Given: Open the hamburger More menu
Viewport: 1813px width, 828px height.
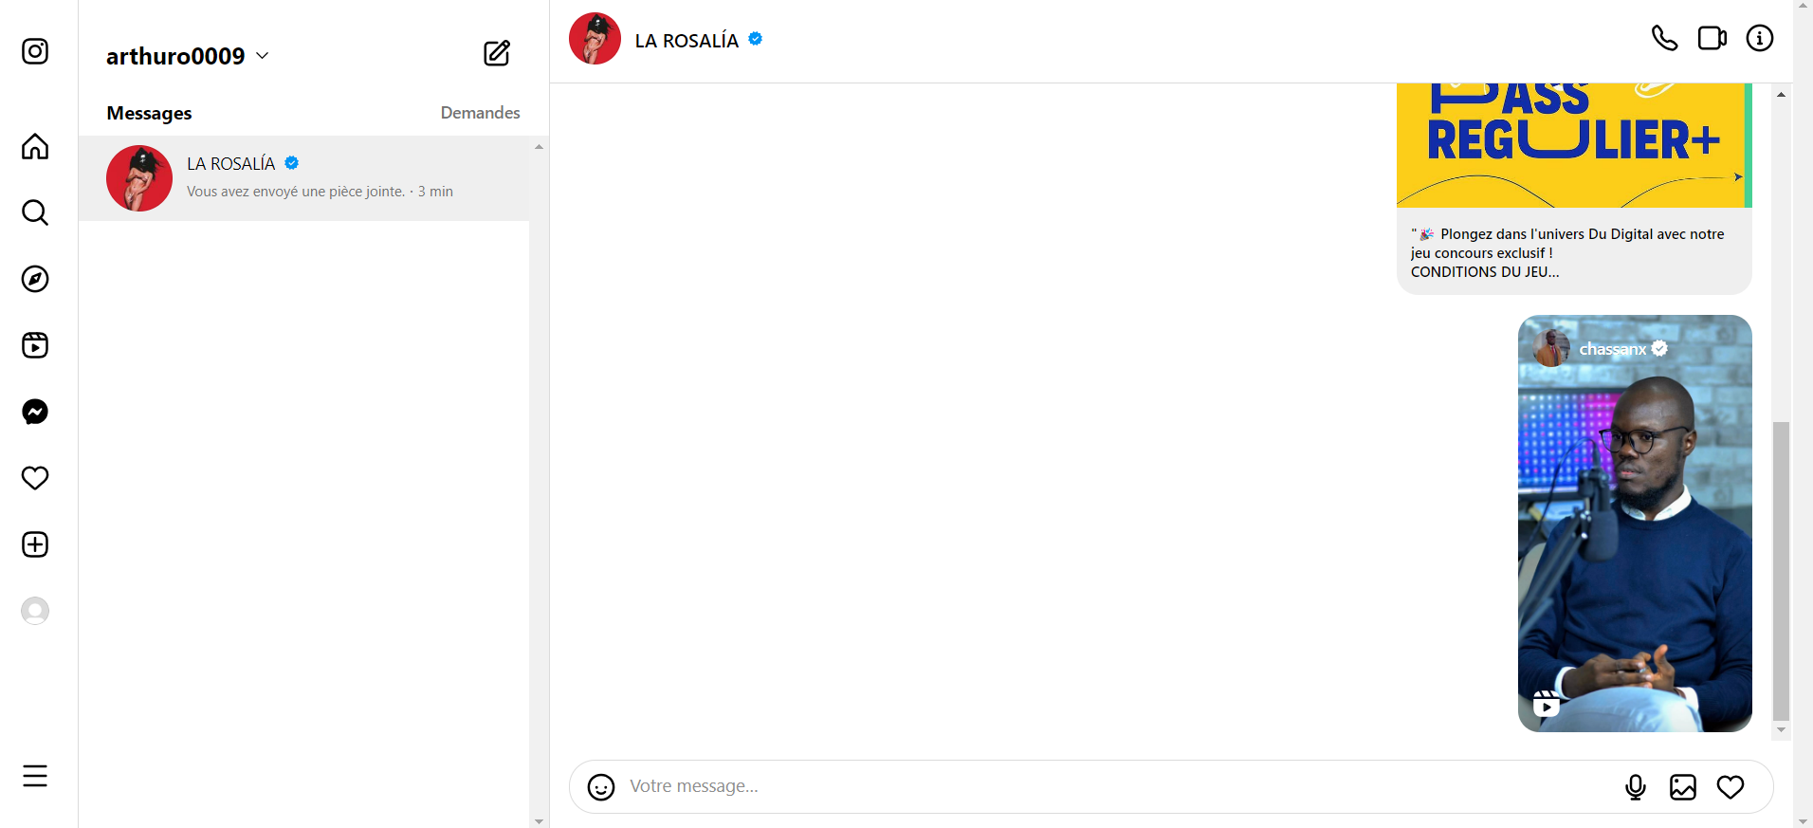Looking at the screenshot, I should pyautogui.click(x=35, y=776).
